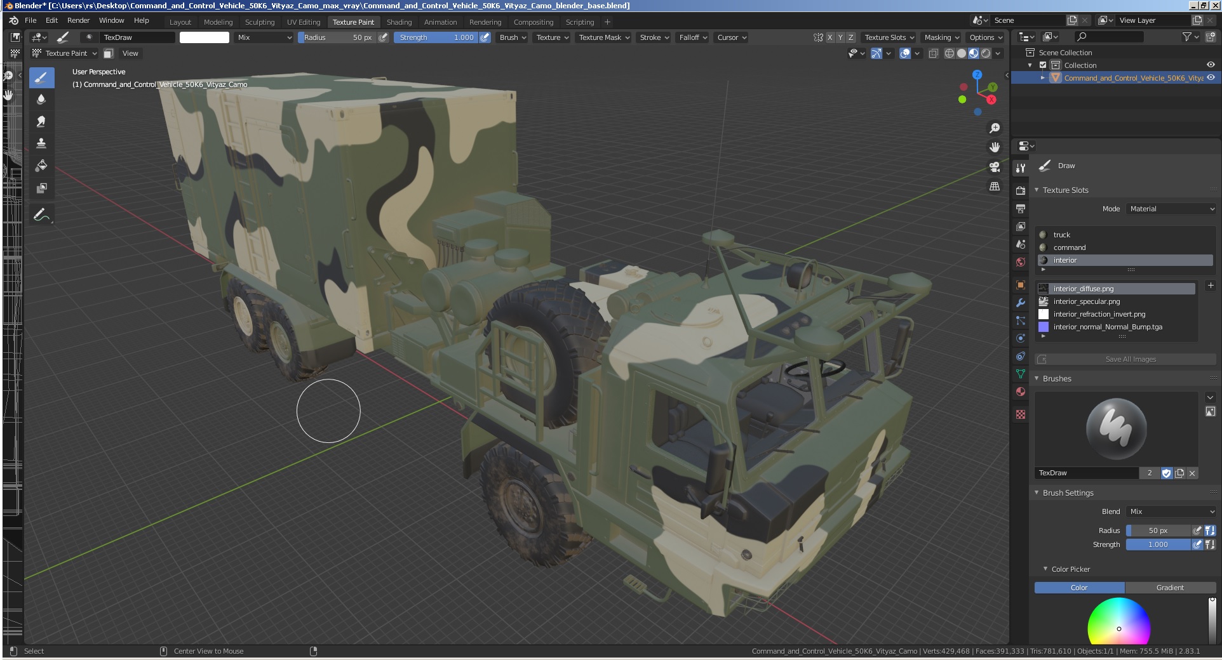Open the File menu

[x=30, y=20]
